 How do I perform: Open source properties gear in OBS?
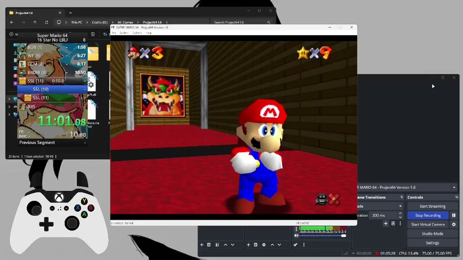tap(264, 244)
